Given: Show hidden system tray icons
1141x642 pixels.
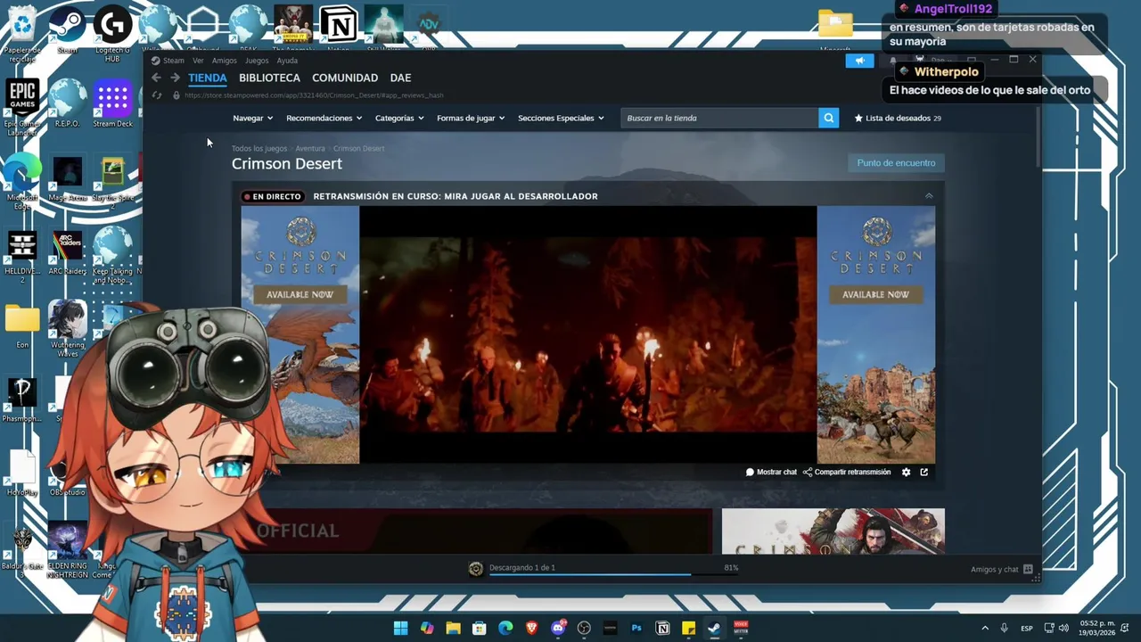Looking at the screenshot, I should [x=985, y=628].
